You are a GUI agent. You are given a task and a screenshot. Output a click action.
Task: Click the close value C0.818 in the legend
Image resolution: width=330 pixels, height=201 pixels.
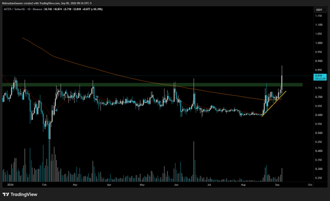coord(77,9)
